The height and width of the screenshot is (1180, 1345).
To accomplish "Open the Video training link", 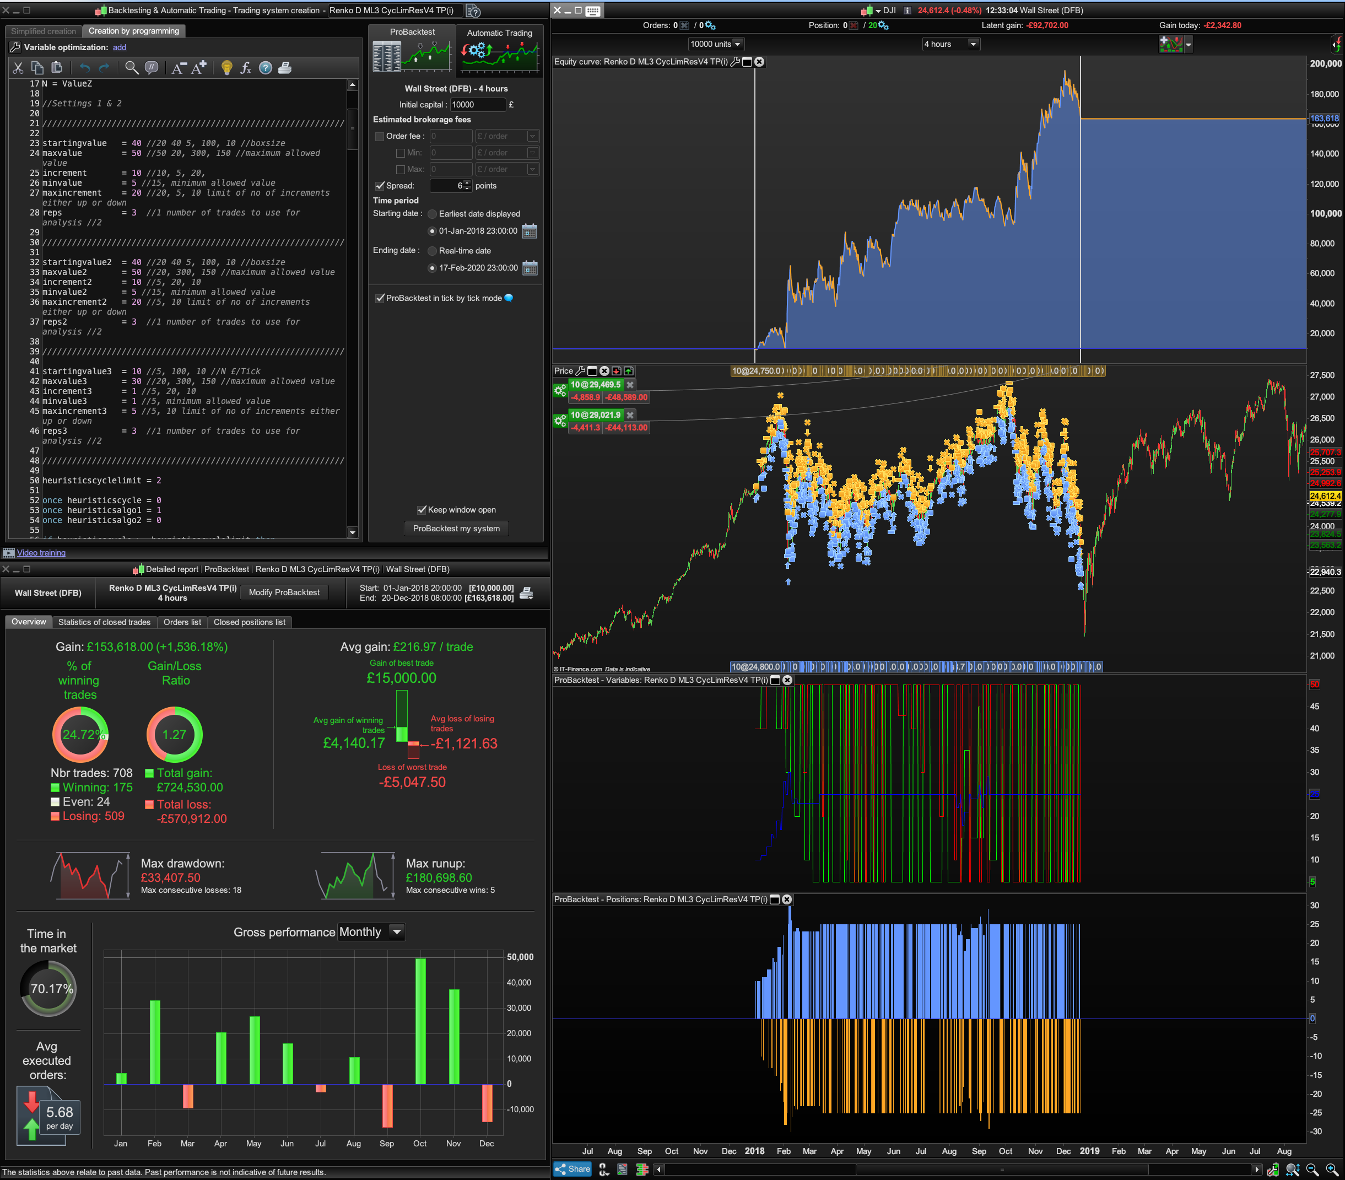I will coord(41,553).
